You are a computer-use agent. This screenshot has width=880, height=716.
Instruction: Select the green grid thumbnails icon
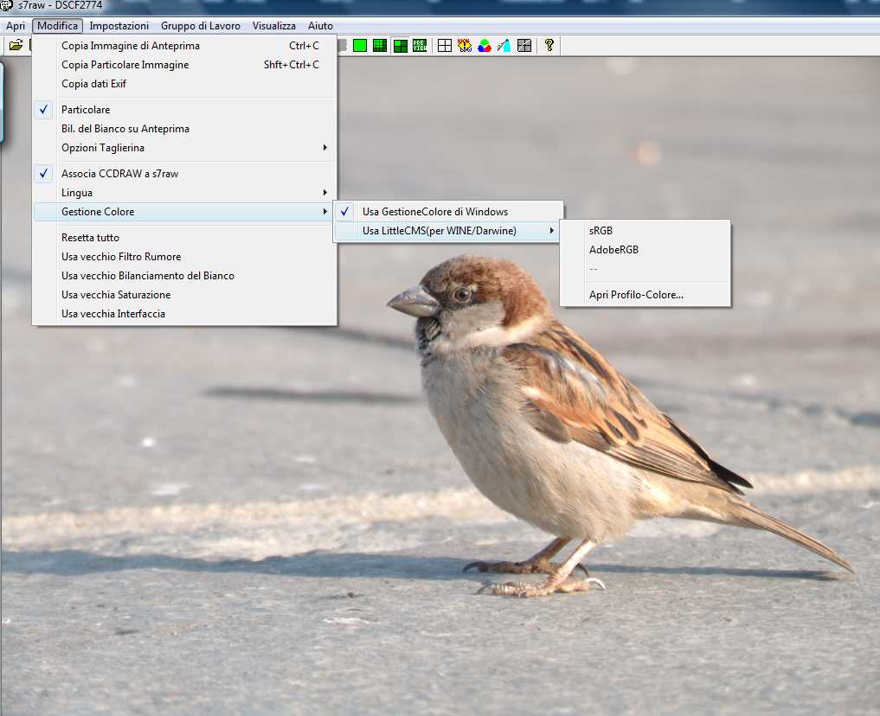(380, 46)
